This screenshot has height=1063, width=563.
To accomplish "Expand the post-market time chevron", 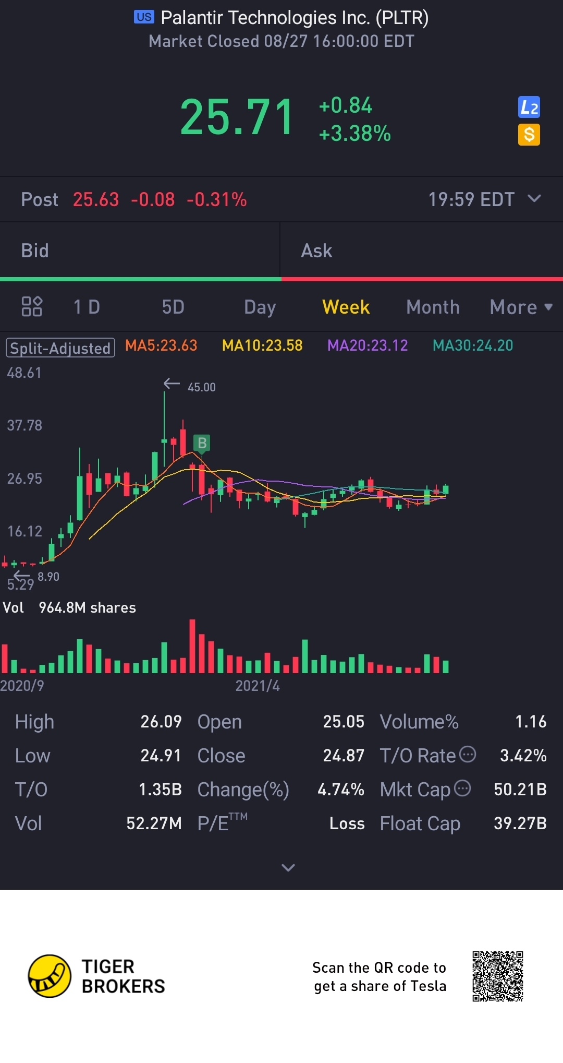I will point(534,199).
